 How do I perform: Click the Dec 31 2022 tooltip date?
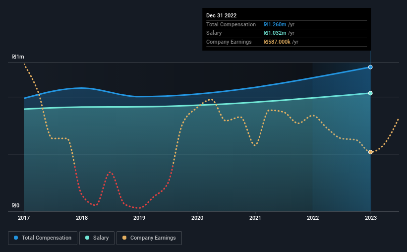(x=222, y=15)
